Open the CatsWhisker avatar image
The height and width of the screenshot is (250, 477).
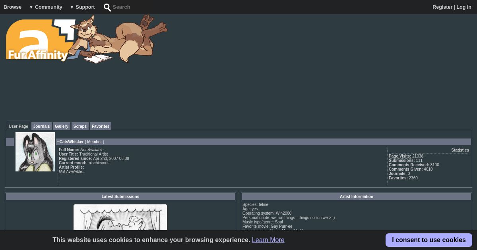pos(35,152)
